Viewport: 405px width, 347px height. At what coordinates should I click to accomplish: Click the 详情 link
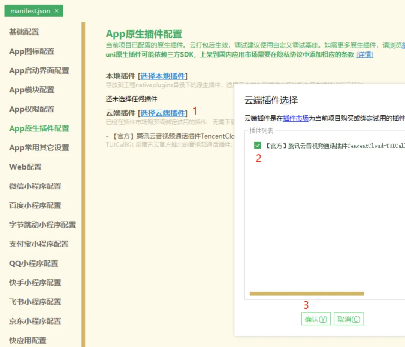click(364, 54)
